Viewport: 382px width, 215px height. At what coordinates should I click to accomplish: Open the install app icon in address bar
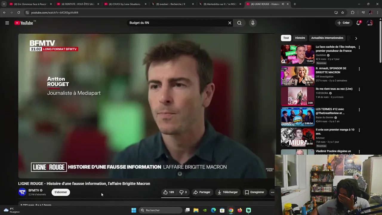tap(336, 13)
